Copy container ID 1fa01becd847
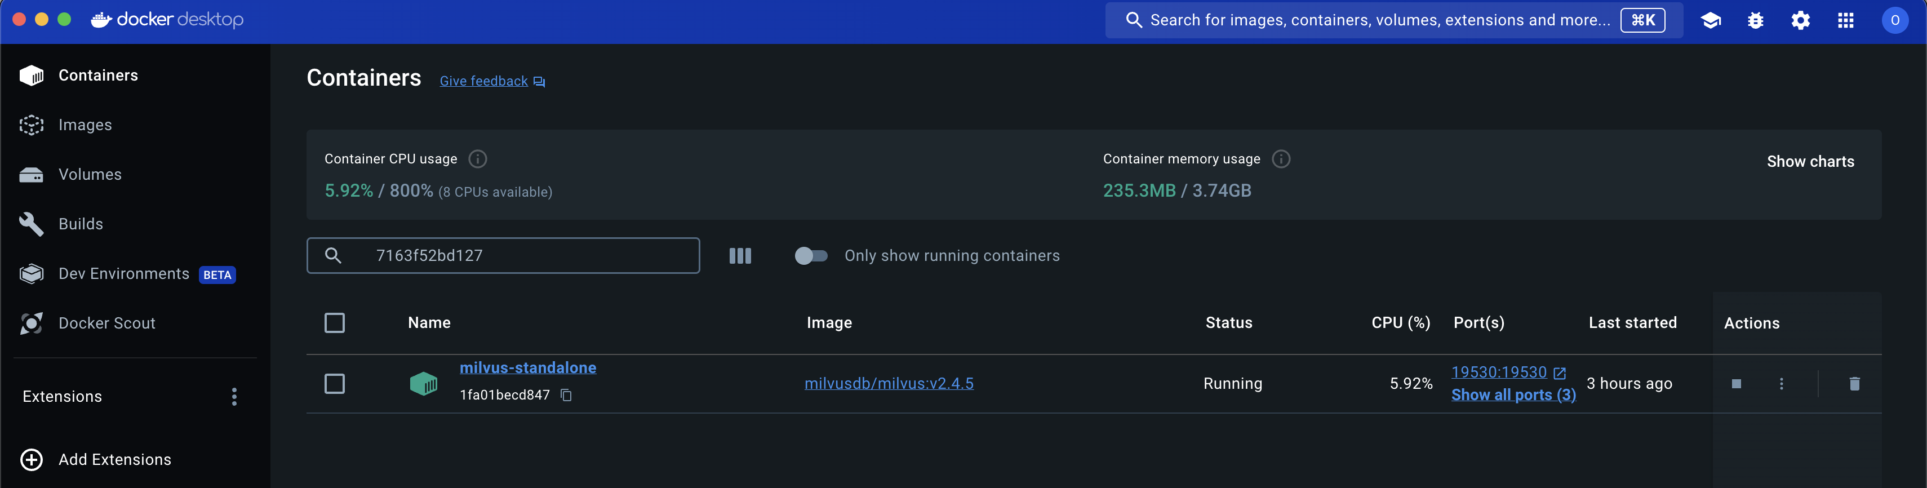The image size is (1927, 488). pyautogui.click(x=566, y=395)
